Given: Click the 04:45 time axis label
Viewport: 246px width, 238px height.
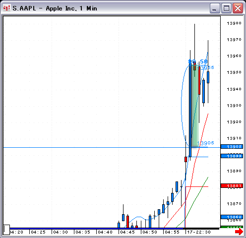Looking at the screenshot, I should (x=127, y=232).
